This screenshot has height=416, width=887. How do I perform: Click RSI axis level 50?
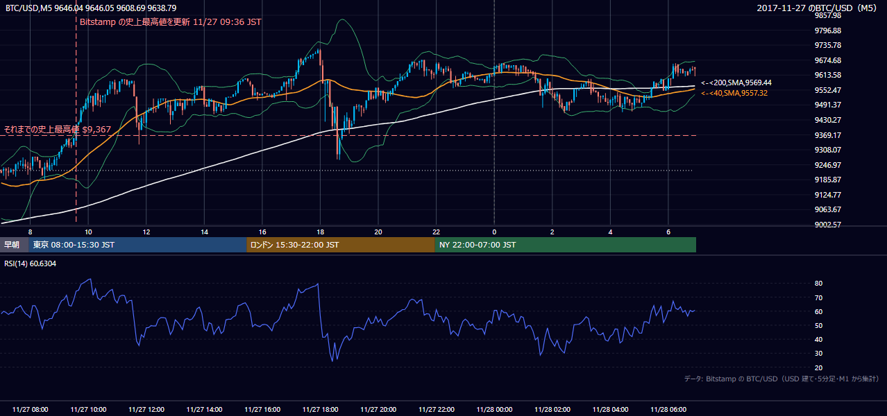818,325
